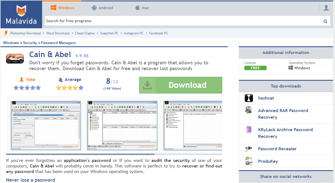Click the Additional information header
The width and height of the screenshot is (335, 183).
click(x=286, y=53)
